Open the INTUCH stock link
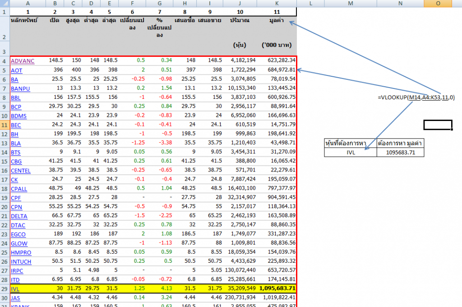Screen dimensions: 462x307 (21, 262)
